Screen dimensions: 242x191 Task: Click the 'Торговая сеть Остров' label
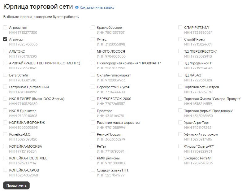tap(201, 87)
